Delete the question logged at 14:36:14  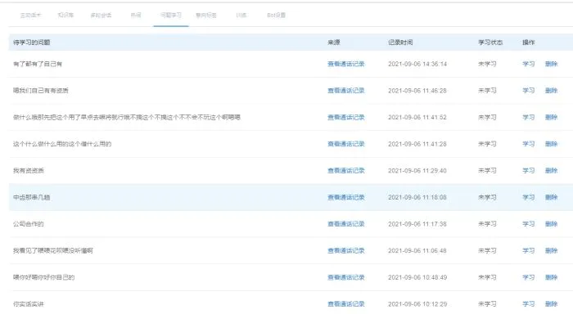(x=552, y=64)
